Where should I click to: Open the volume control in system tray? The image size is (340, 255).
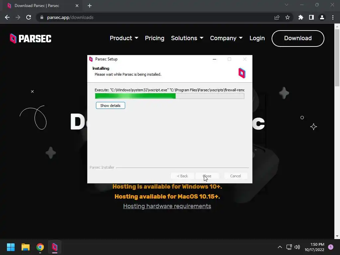pyautogui.click(x=297, y=247)
